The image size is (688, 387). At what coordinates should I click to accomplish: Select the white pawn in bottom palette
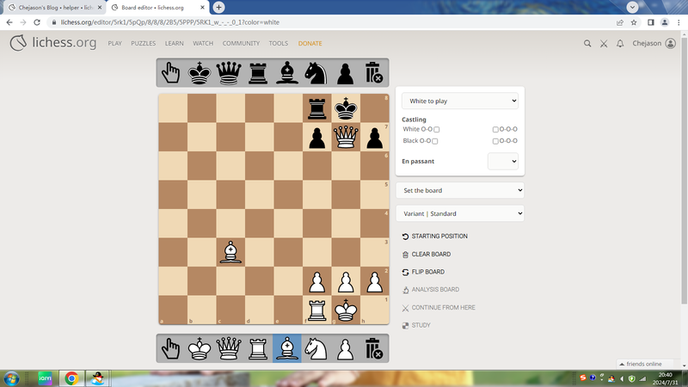click(x=345, y=348)
